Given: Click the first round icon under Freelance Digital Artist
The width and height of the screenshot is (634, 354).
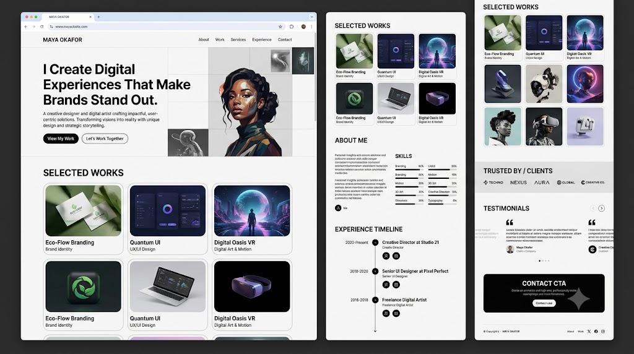Looking at the screenshot, I should (386, 313).
